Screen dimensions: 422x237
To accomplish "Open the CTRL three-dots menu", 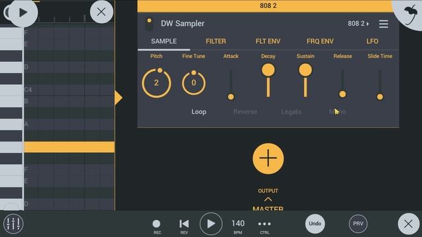I will [264, 226].
